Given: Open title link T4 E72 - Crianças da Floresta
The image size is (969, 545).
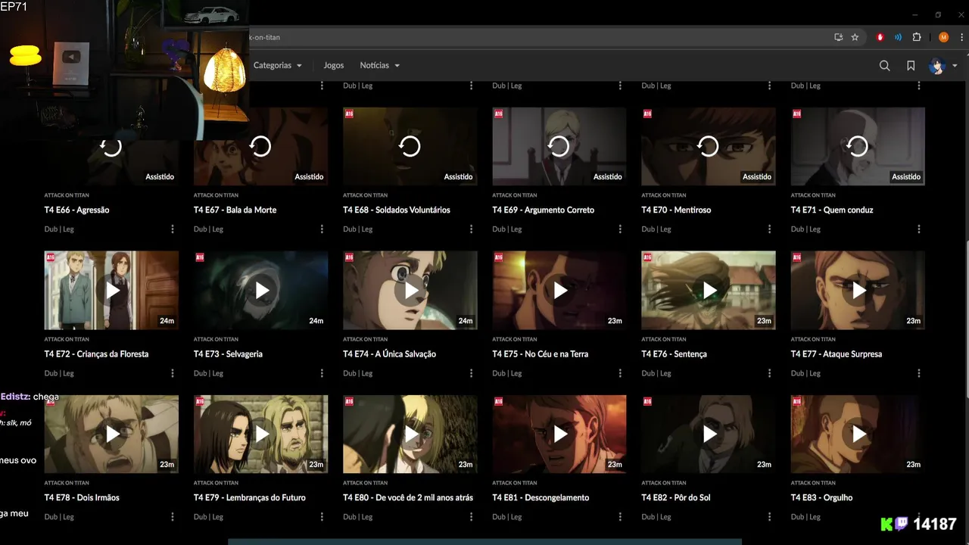Looking at the screenshot, I should click(x=96, y=354).
